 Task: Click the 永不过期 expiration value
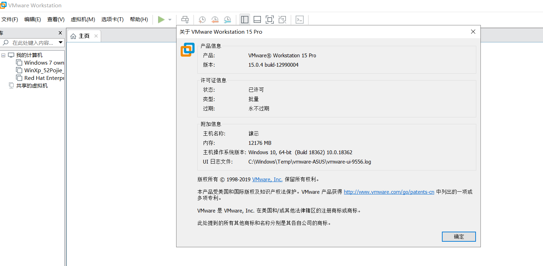(259, 109)
